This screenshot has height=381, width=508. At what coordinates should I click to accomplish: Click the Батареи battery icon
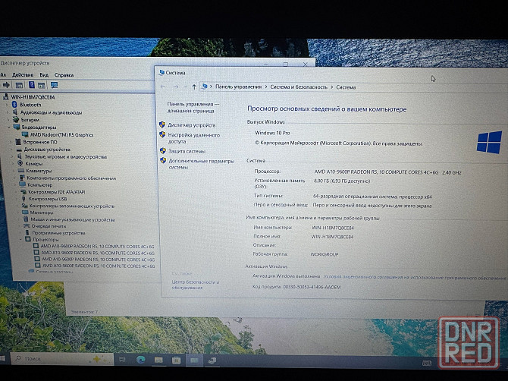point(16,120)
